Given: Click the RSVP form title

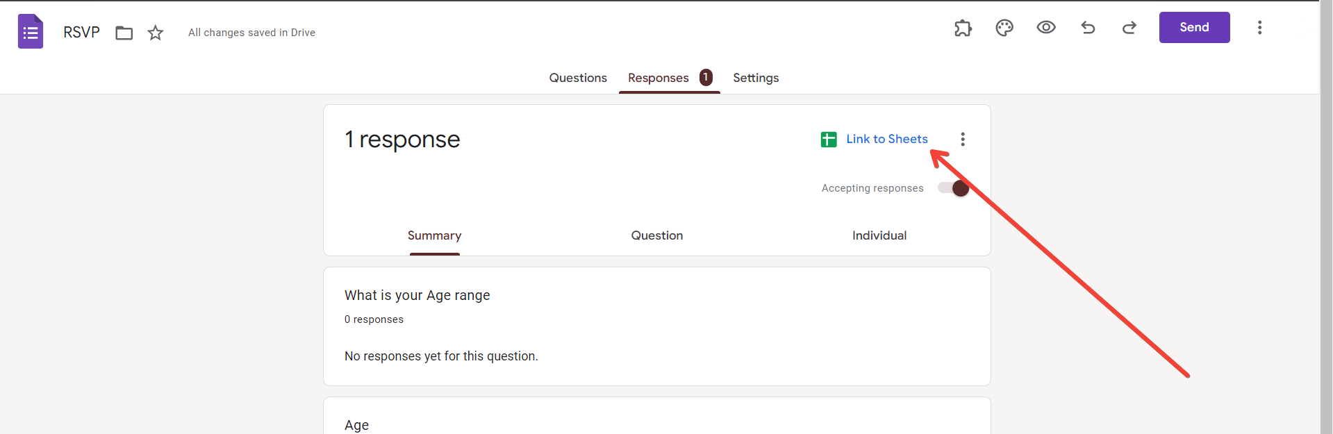Looking at the screenshot, I should click(81, 33).
